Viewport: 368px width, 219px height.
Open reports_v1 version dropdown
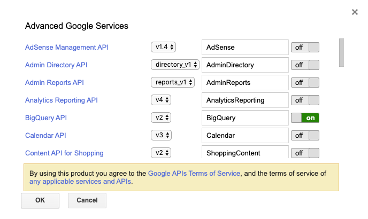(x=173, y=82)
